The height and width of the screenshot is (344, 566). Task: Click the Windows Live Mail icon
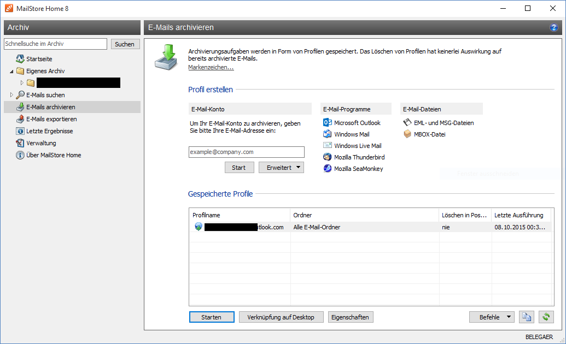click(328, 146)
